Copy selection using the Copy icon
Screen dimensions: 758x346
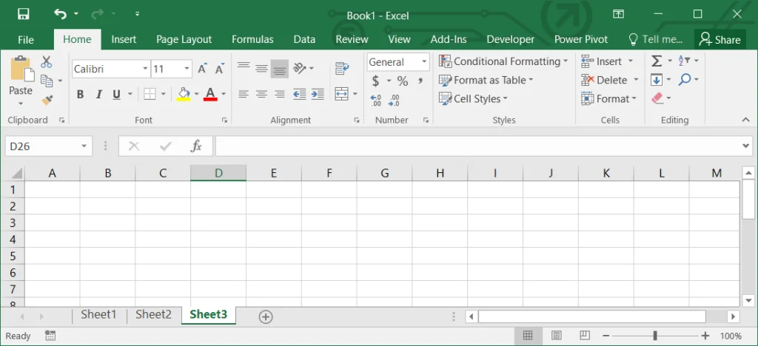click(47, 81)
